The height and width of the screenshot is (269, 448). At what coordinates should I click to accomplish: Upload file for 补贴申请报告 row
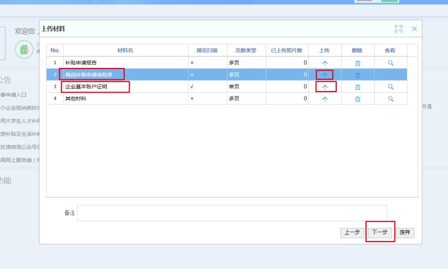coord(325,63)
